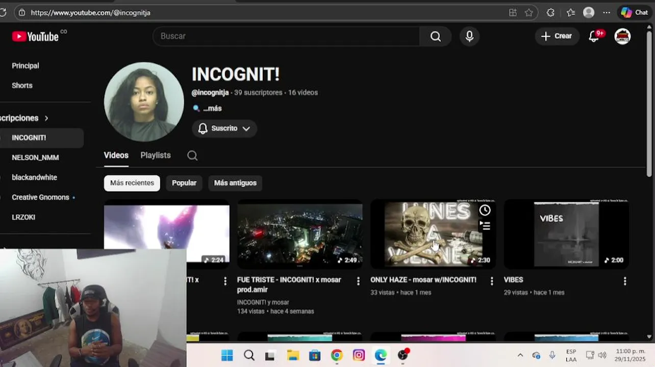Open taskbar clock and date
This screenshot has width=655, height=367.
pyautogui.click(x=630, y=355)
